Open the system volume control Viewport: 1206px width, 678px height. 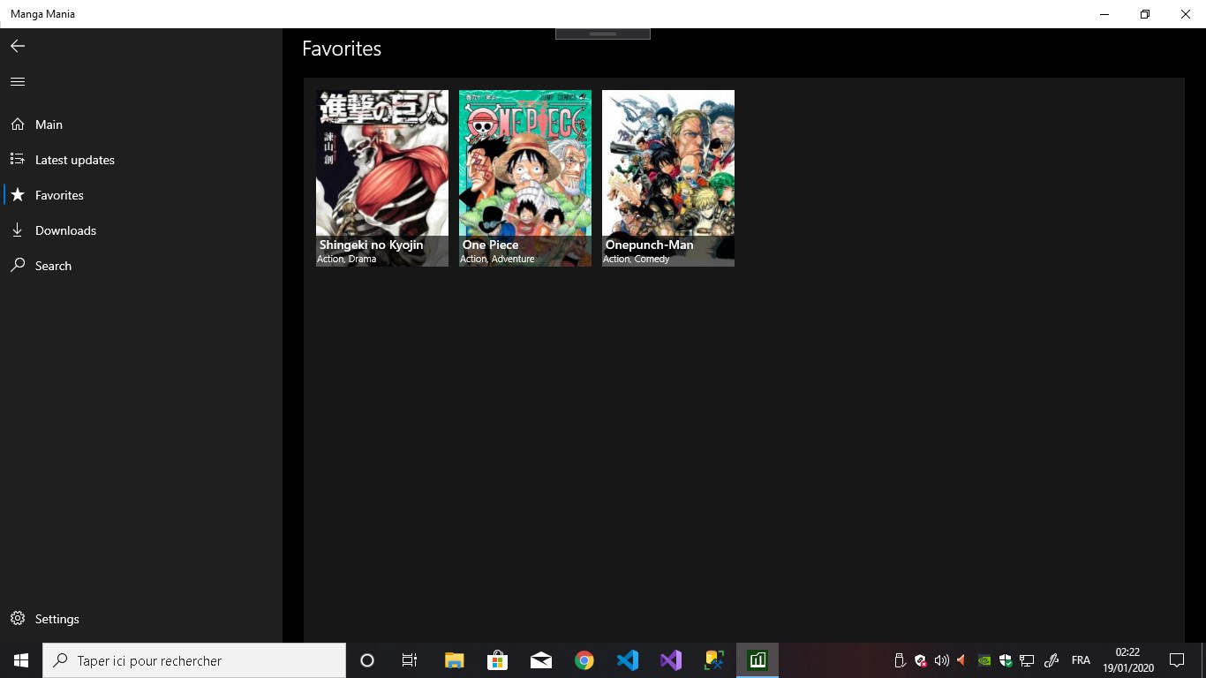pos(941,660)
